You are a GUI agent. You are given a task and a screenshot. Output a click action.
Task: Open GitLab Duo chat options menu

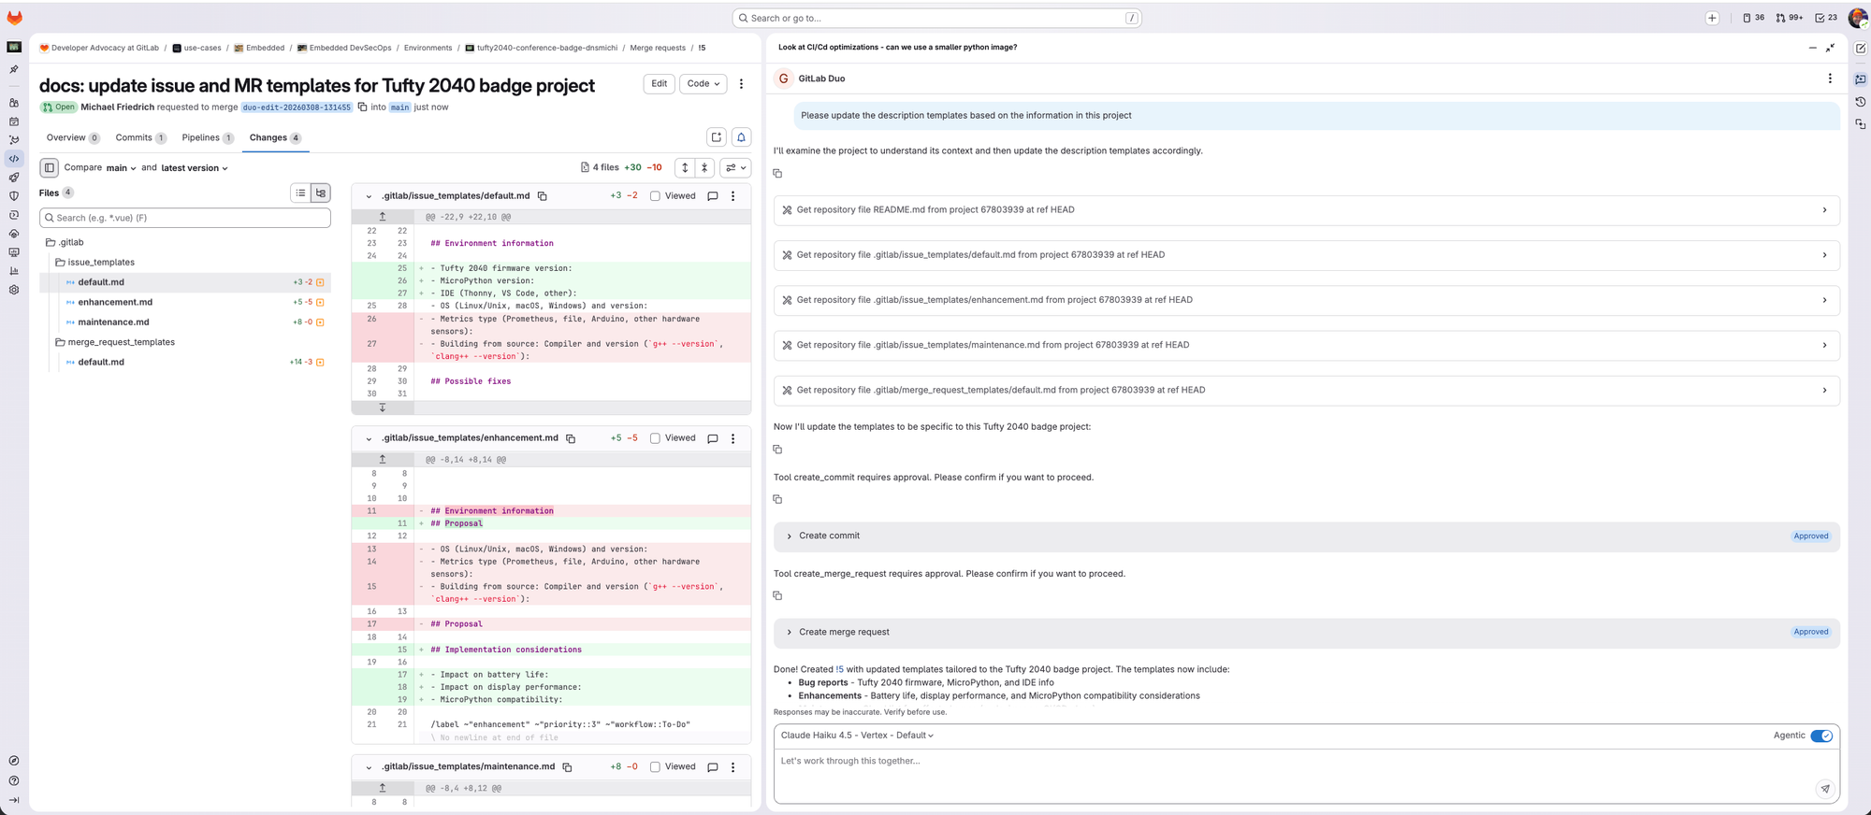(x=1830, y=79)
